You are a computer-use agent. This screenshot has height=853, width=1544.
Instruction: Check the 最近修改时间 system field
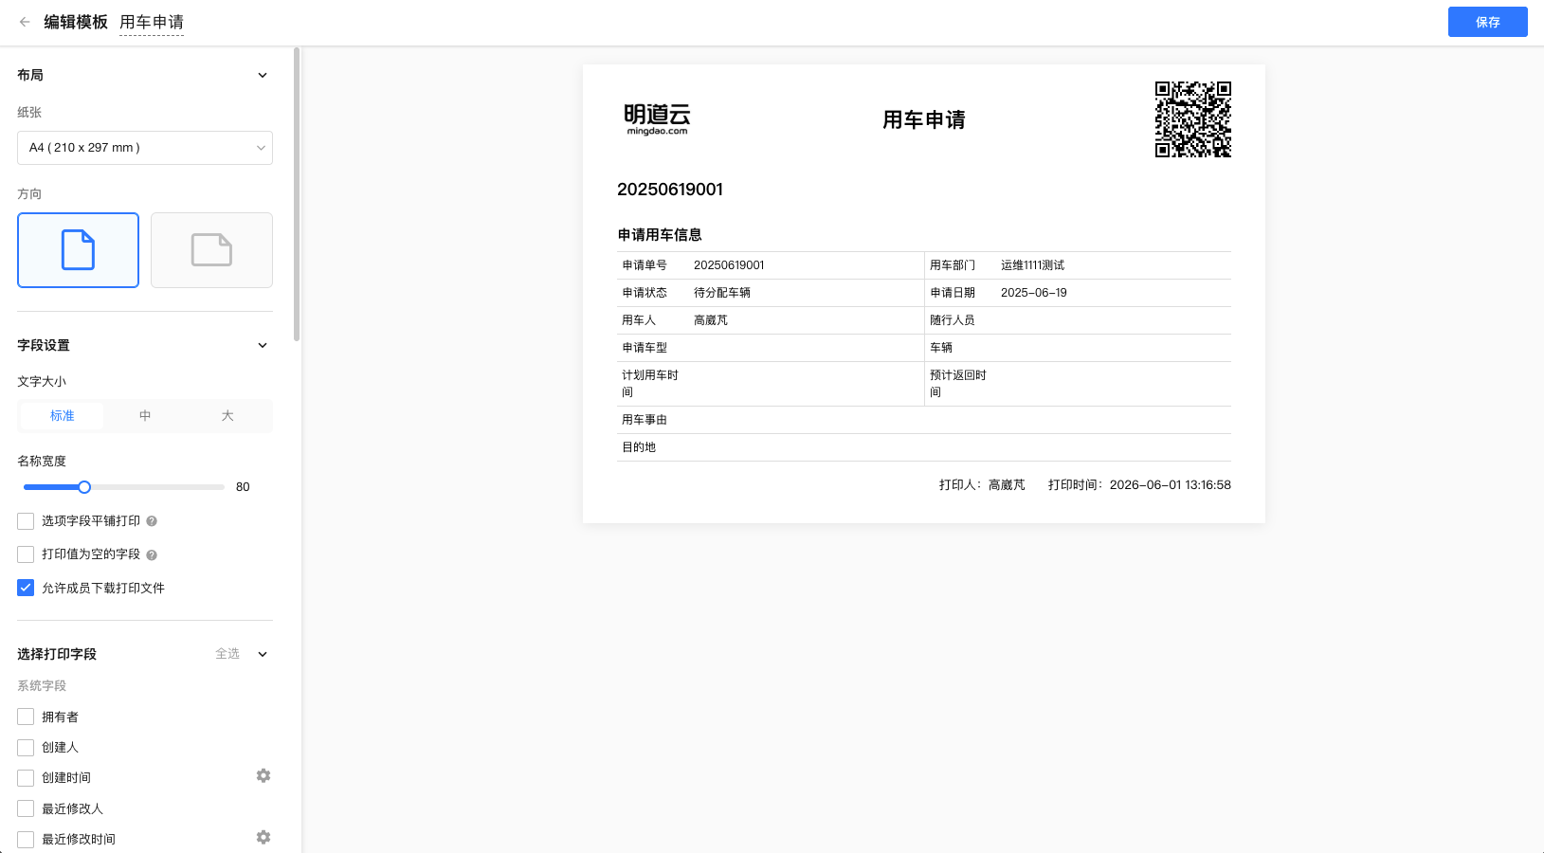pos(26,840)
